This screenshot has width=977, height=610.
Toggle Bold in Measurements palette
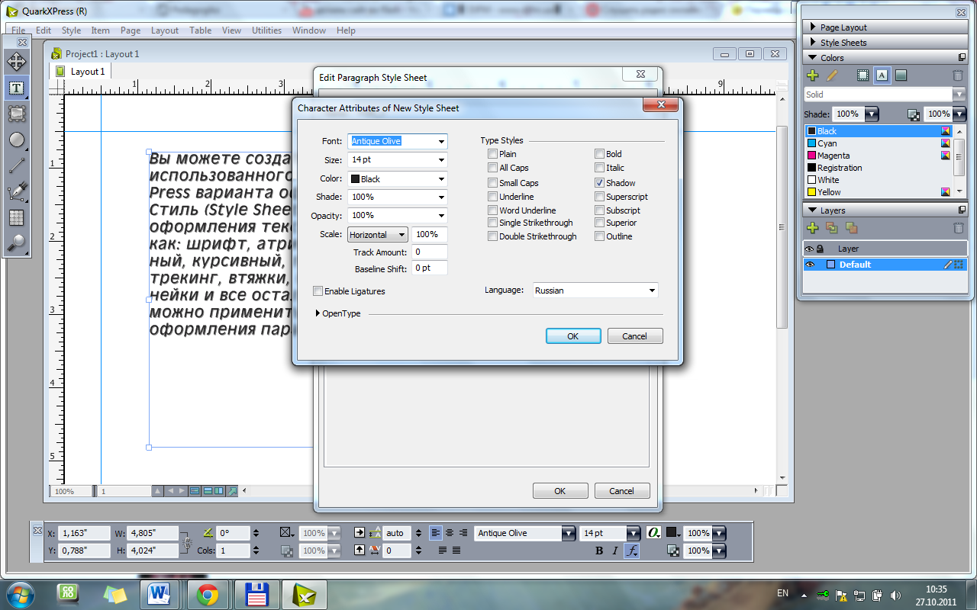tap(598, 551)
